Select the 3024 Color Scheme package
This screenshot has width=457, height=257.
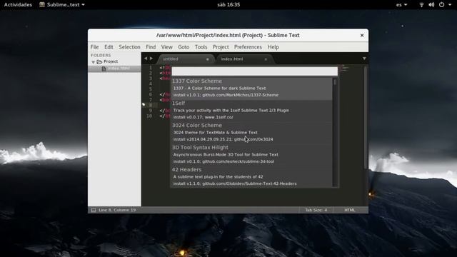tap(251, 132)
